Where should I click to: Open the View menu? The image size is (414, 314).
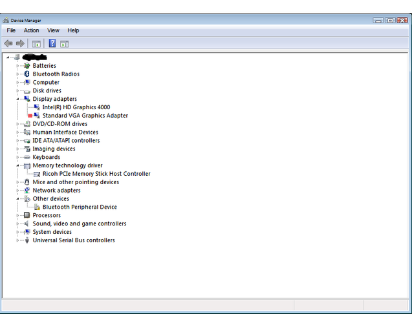[x=53, y=30]
